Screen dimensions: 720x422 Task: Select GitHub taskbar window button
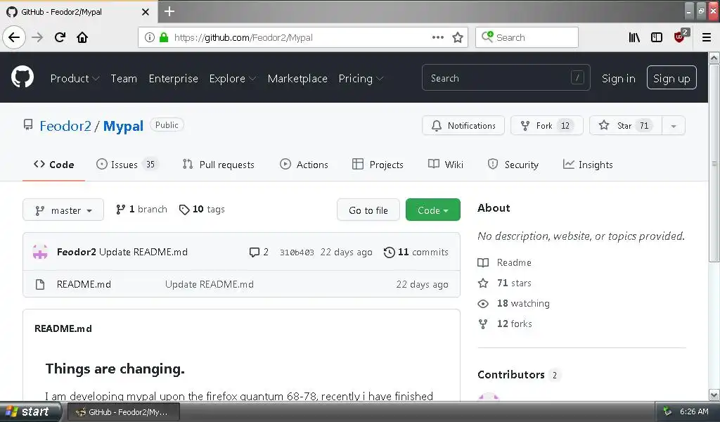coord(124,412)
